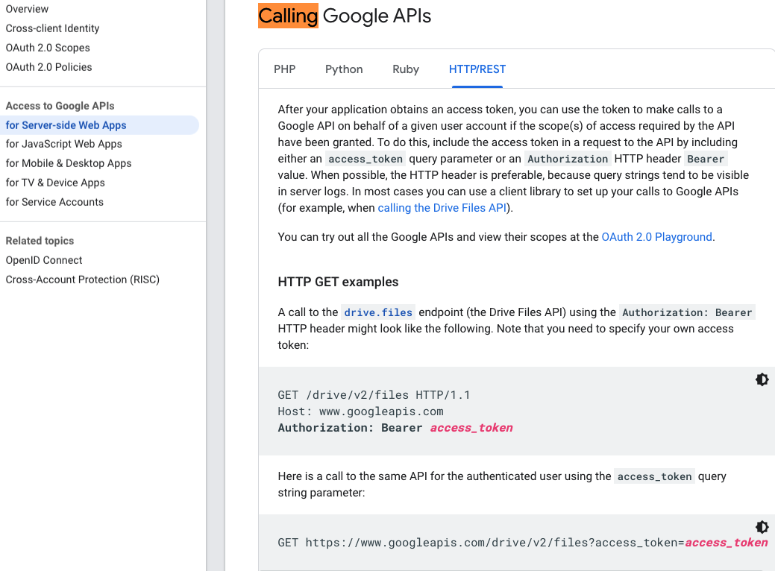Open for Mobile & Desktop Apps
775x571 pixels.
pyautogui.click(x=69, y=163)
